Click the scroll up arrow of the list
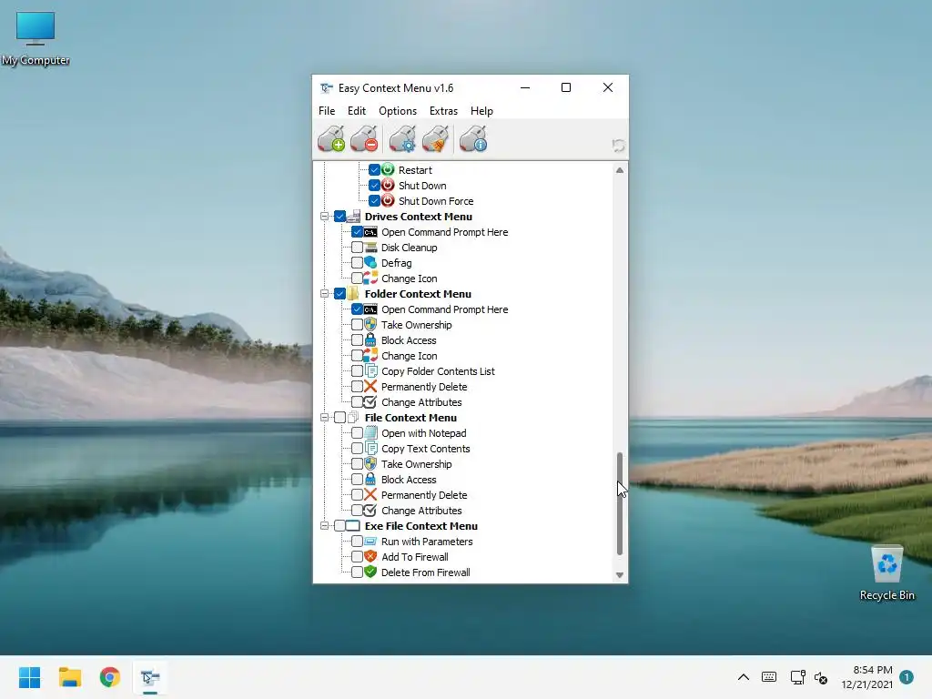The width and height of the screenshot is (932, 699). click(x=619, y=170)
